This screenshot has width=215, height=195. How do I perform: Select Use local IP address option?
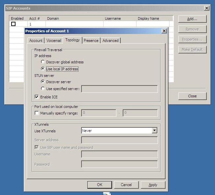point(43,69)
